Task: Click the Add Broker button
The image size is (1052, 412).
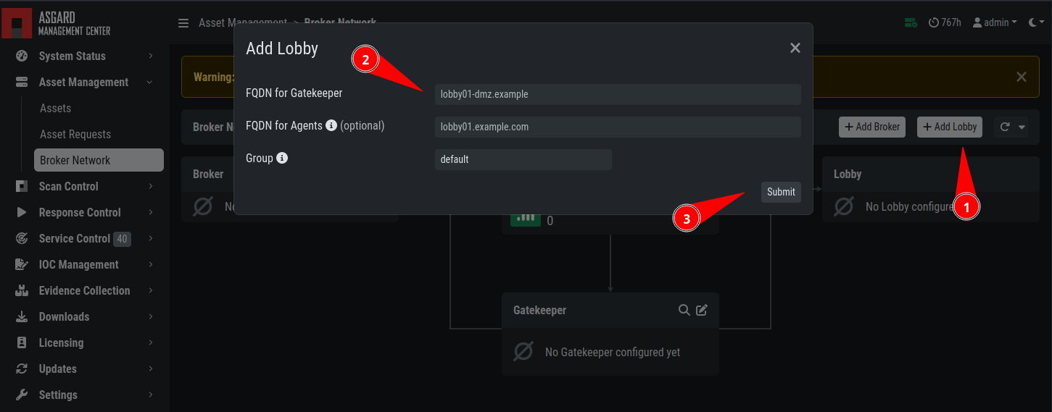Action: tap(872, 127)
